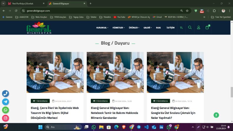Expand the HİZMETLER dropdown menu

[118, 28]
